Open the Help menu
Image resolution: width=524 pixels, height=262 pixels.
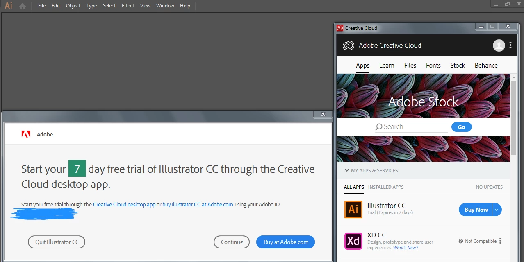(x=185, y=6)
